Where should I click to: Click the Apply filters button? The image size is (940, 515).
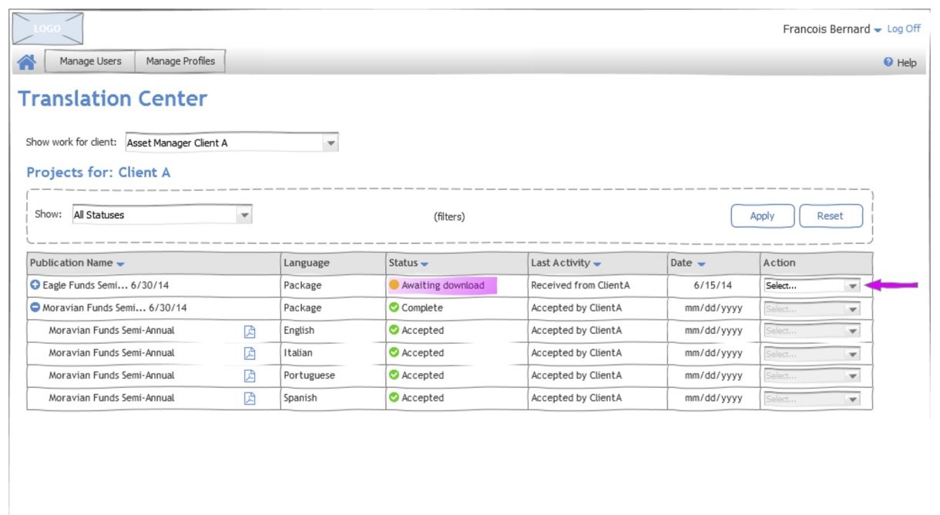[762, 216]
